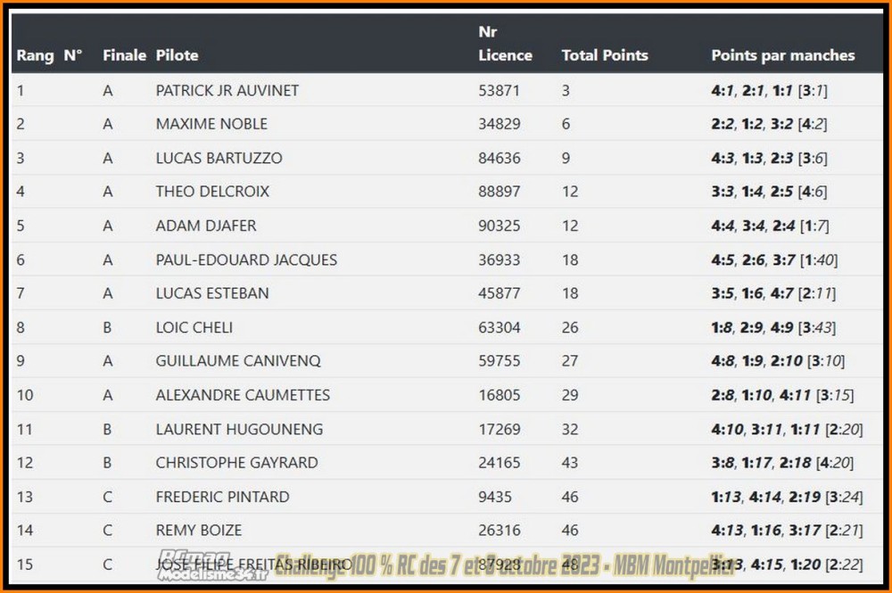Click licence number 90325
This screenshot has width=892, height=593.
(499, 226)
